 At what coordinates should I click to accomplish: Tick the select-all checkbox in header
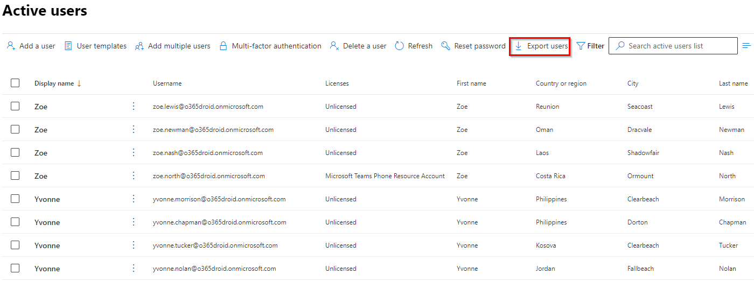click(x=15, y=83)
